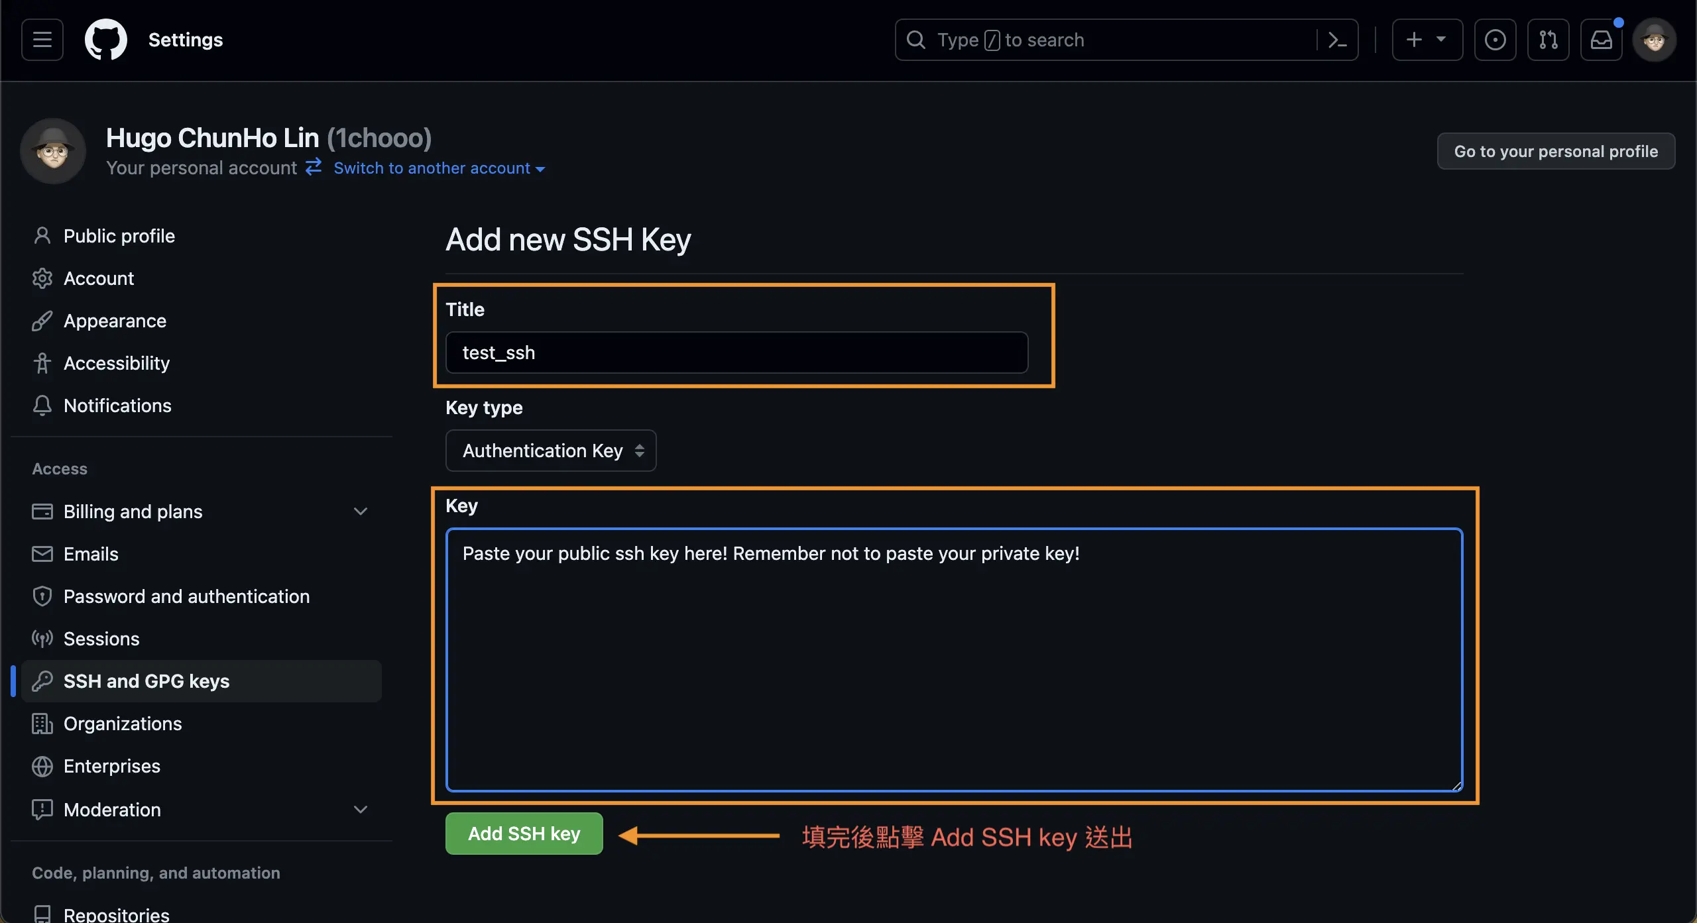Open the pull requests icon
Image resolution: width=1697 pixels, height=923 pixels.
point(1548,40)
